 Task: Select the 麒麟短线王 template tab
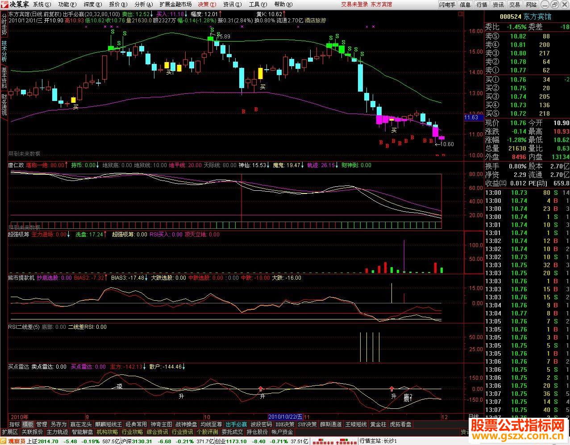click(108, 424)
